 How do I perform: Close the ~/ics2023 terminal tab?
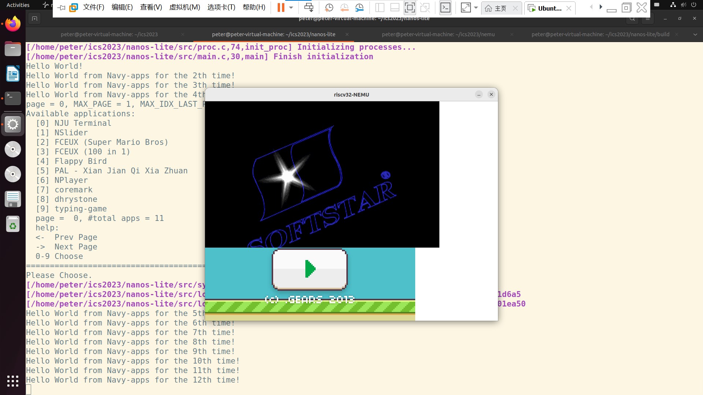[x=183, y=34]
